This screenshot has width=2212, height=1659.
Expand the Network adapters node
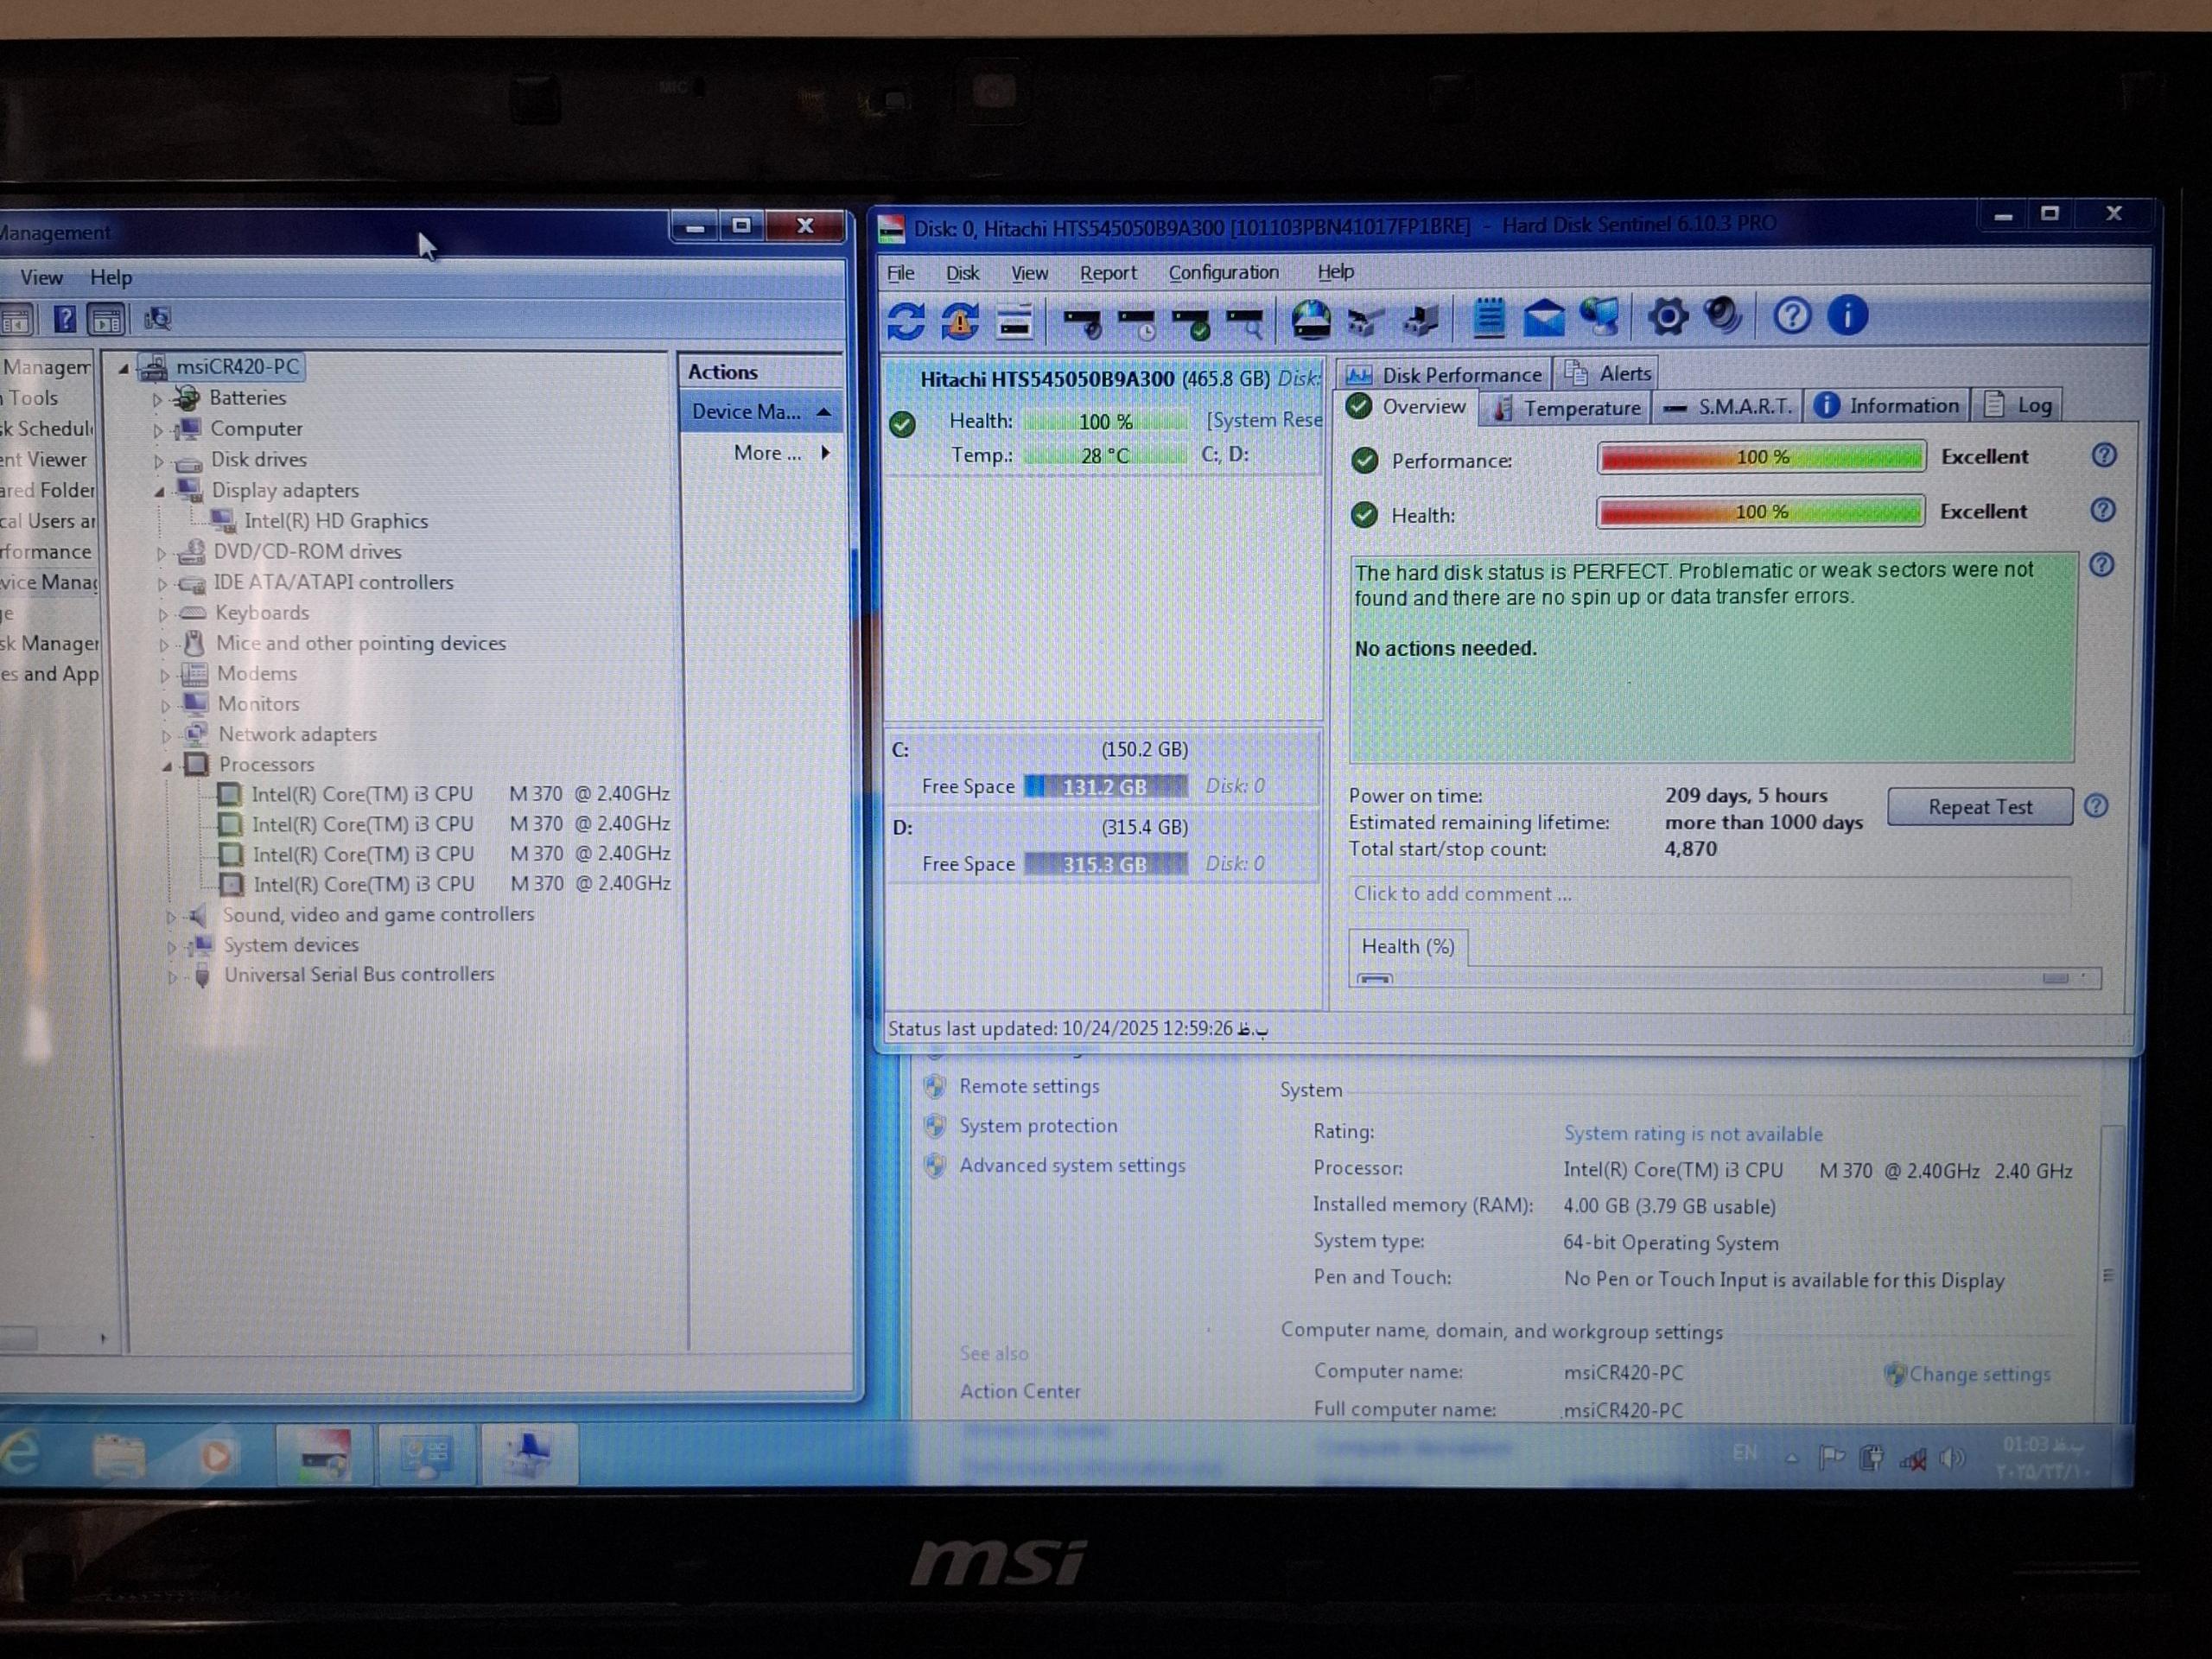tap(165, 736)
